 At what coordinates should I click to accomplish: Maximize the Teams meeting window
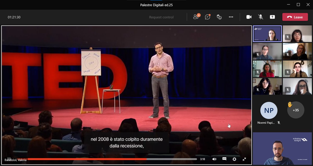(x=298, y=4)
